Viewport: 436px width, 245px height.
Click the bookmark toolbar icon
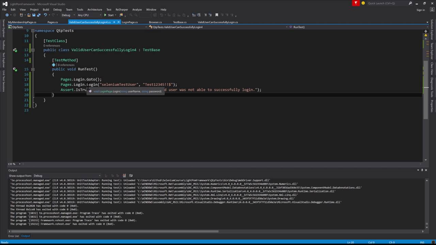217,15
